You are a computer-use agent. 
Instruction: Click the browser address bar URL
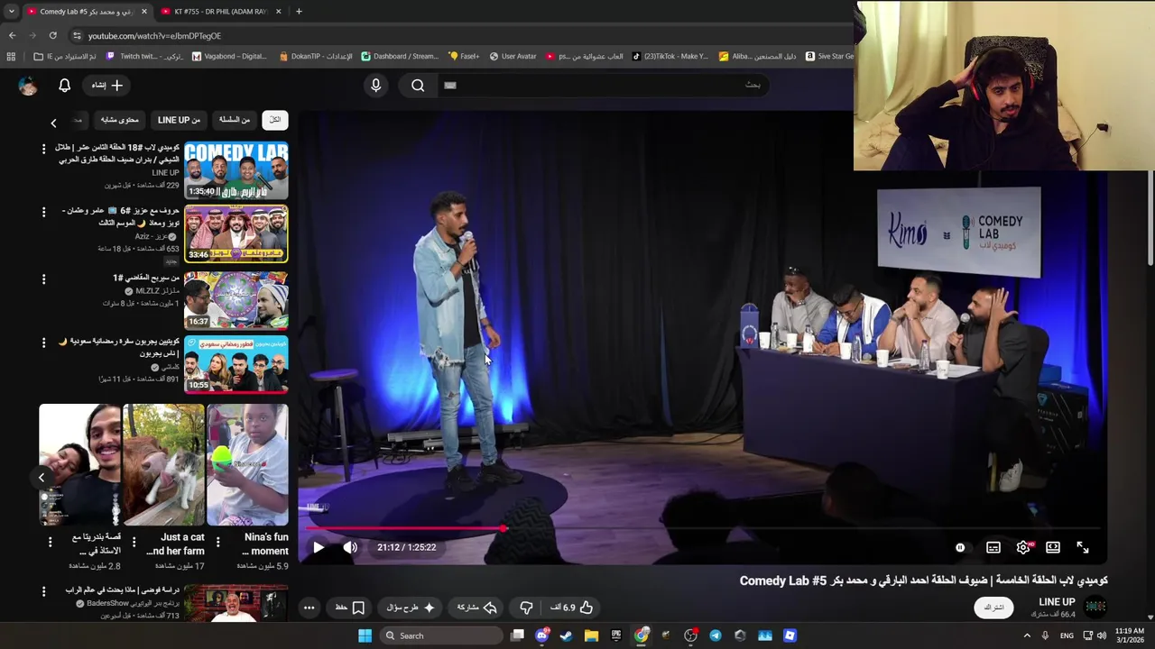tap(154, 35)
